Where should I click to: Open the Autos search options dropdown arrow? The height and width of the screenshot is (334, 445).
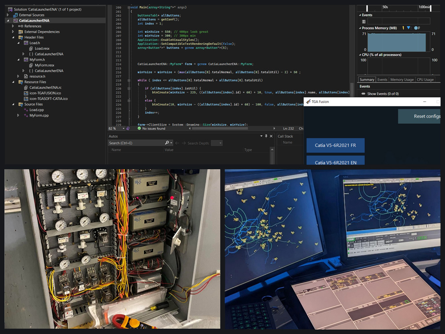[x=171, y=143]
